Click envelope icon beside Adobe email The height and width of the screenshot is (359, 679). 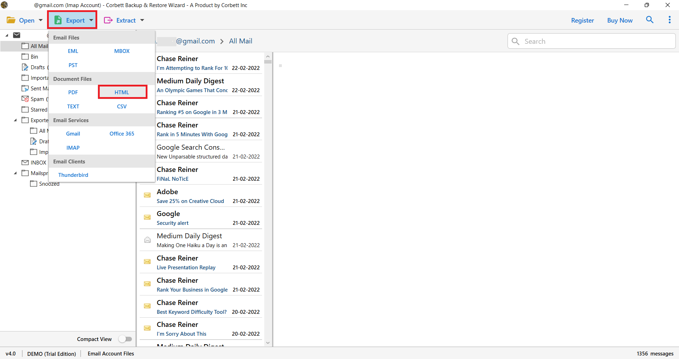147,195
